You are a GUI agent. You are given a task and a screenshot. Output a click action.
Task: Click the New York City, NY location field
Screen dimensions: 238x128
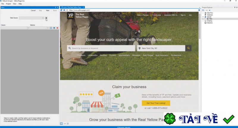pyautogui.click(x=161, y=48)
